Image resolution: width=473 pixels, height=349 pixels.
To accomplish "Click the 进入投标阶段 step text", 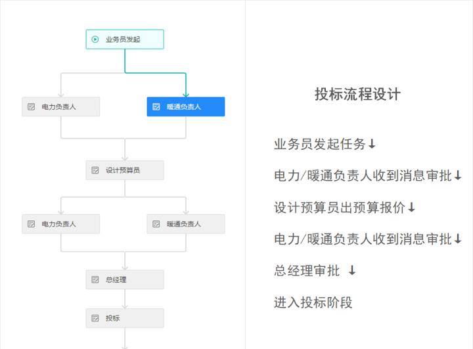I will (313, 302).
